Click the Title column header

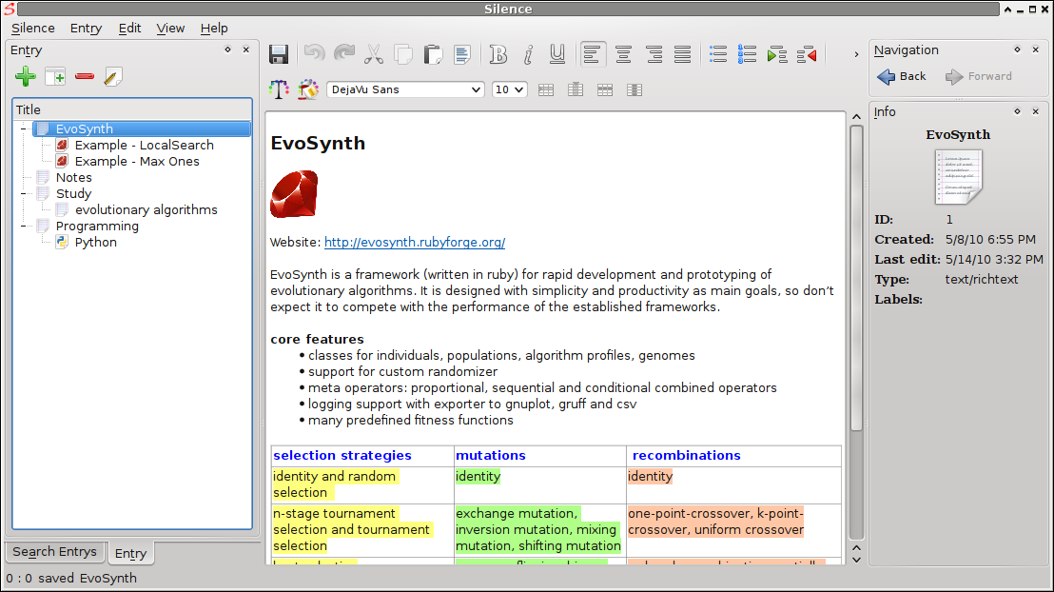tap(132, 109)
